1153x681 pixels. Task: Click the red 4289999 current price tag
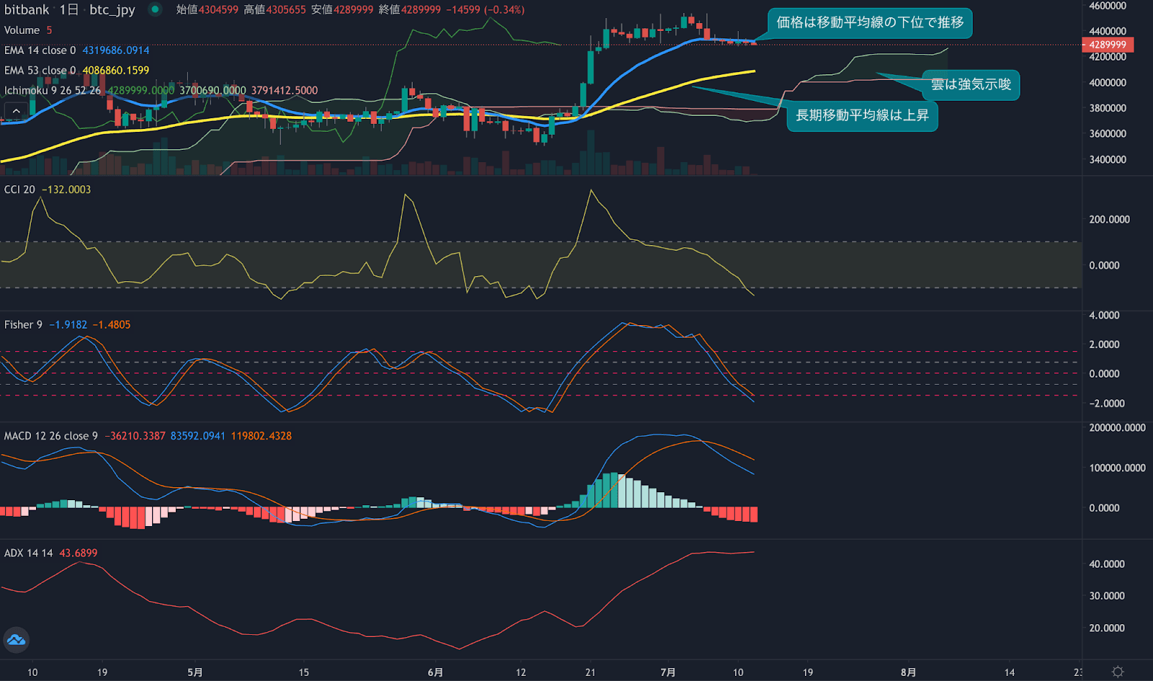click(x=1108, y=45)
